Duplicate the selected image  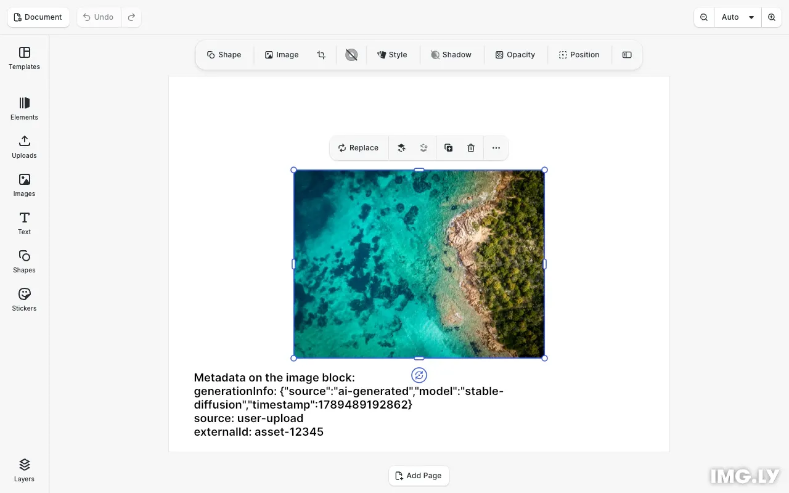point(449,148)
